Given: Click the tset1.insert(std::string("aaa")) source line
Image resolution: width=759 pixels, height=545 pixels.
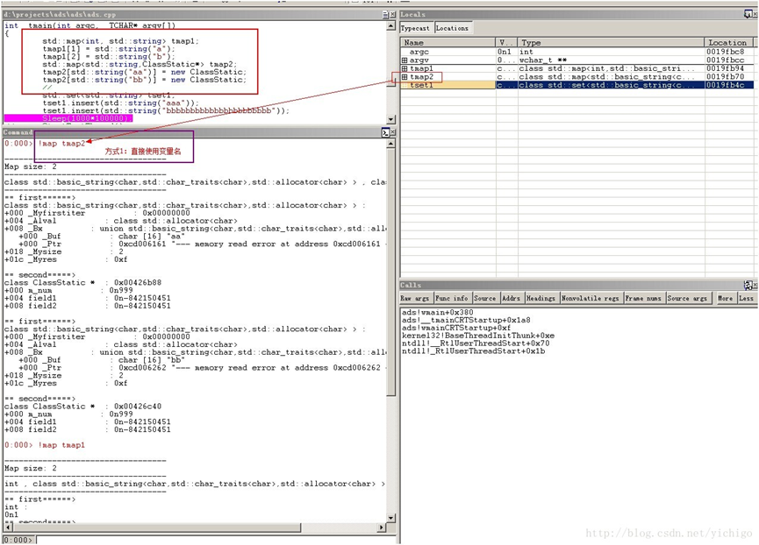Looking at the screenshot, I should [120, 103].
